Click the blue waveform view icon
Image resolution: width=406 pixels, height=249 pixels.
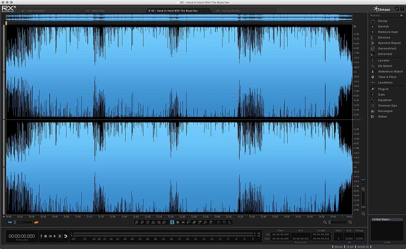point(10,222)
